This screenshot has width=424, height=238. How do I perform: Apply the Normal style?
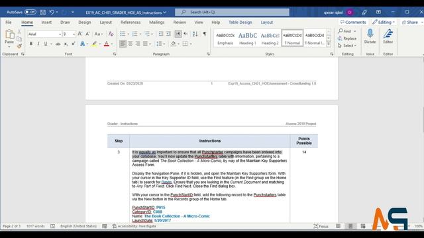[292, 38]
